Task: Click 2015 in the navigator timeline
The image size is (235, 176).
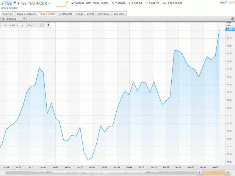Action: click(49, 173)
